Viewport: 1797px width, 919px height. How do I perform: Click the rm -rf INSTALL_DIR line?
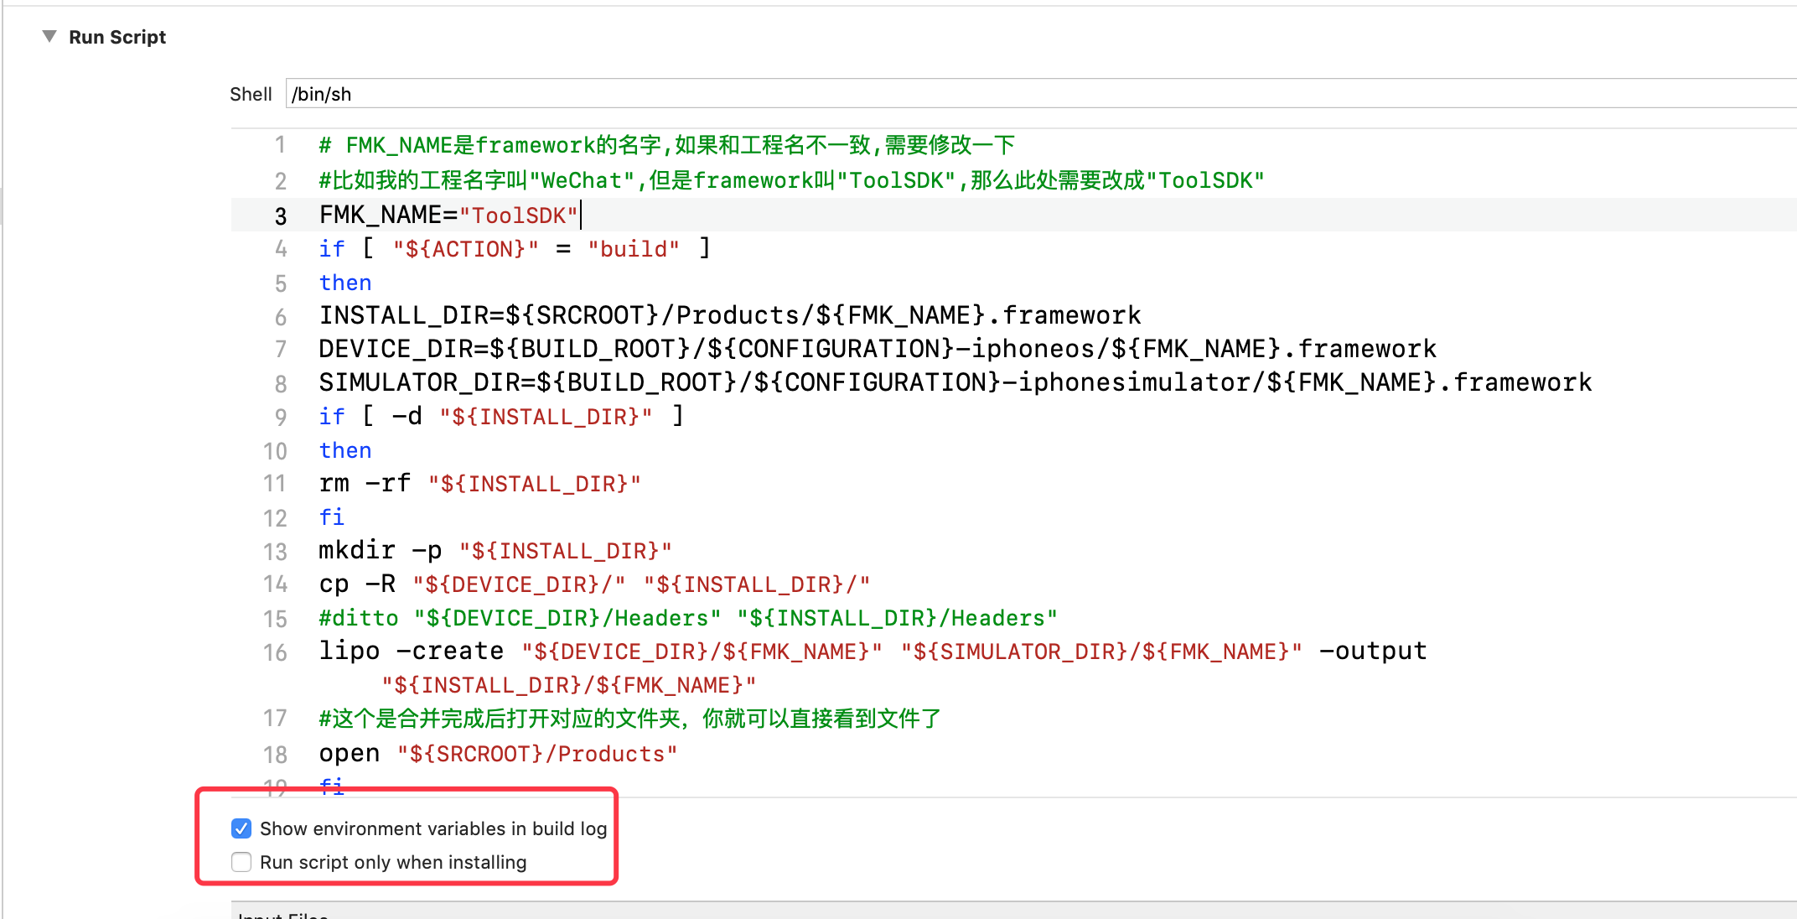(479, 484)
